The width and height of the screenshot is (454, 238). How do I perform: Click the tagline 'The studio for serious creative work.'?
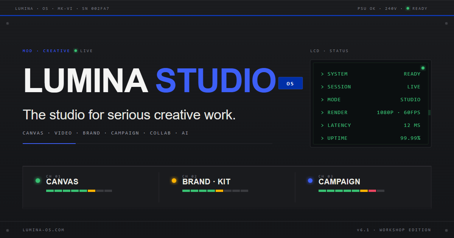[129, 115]
